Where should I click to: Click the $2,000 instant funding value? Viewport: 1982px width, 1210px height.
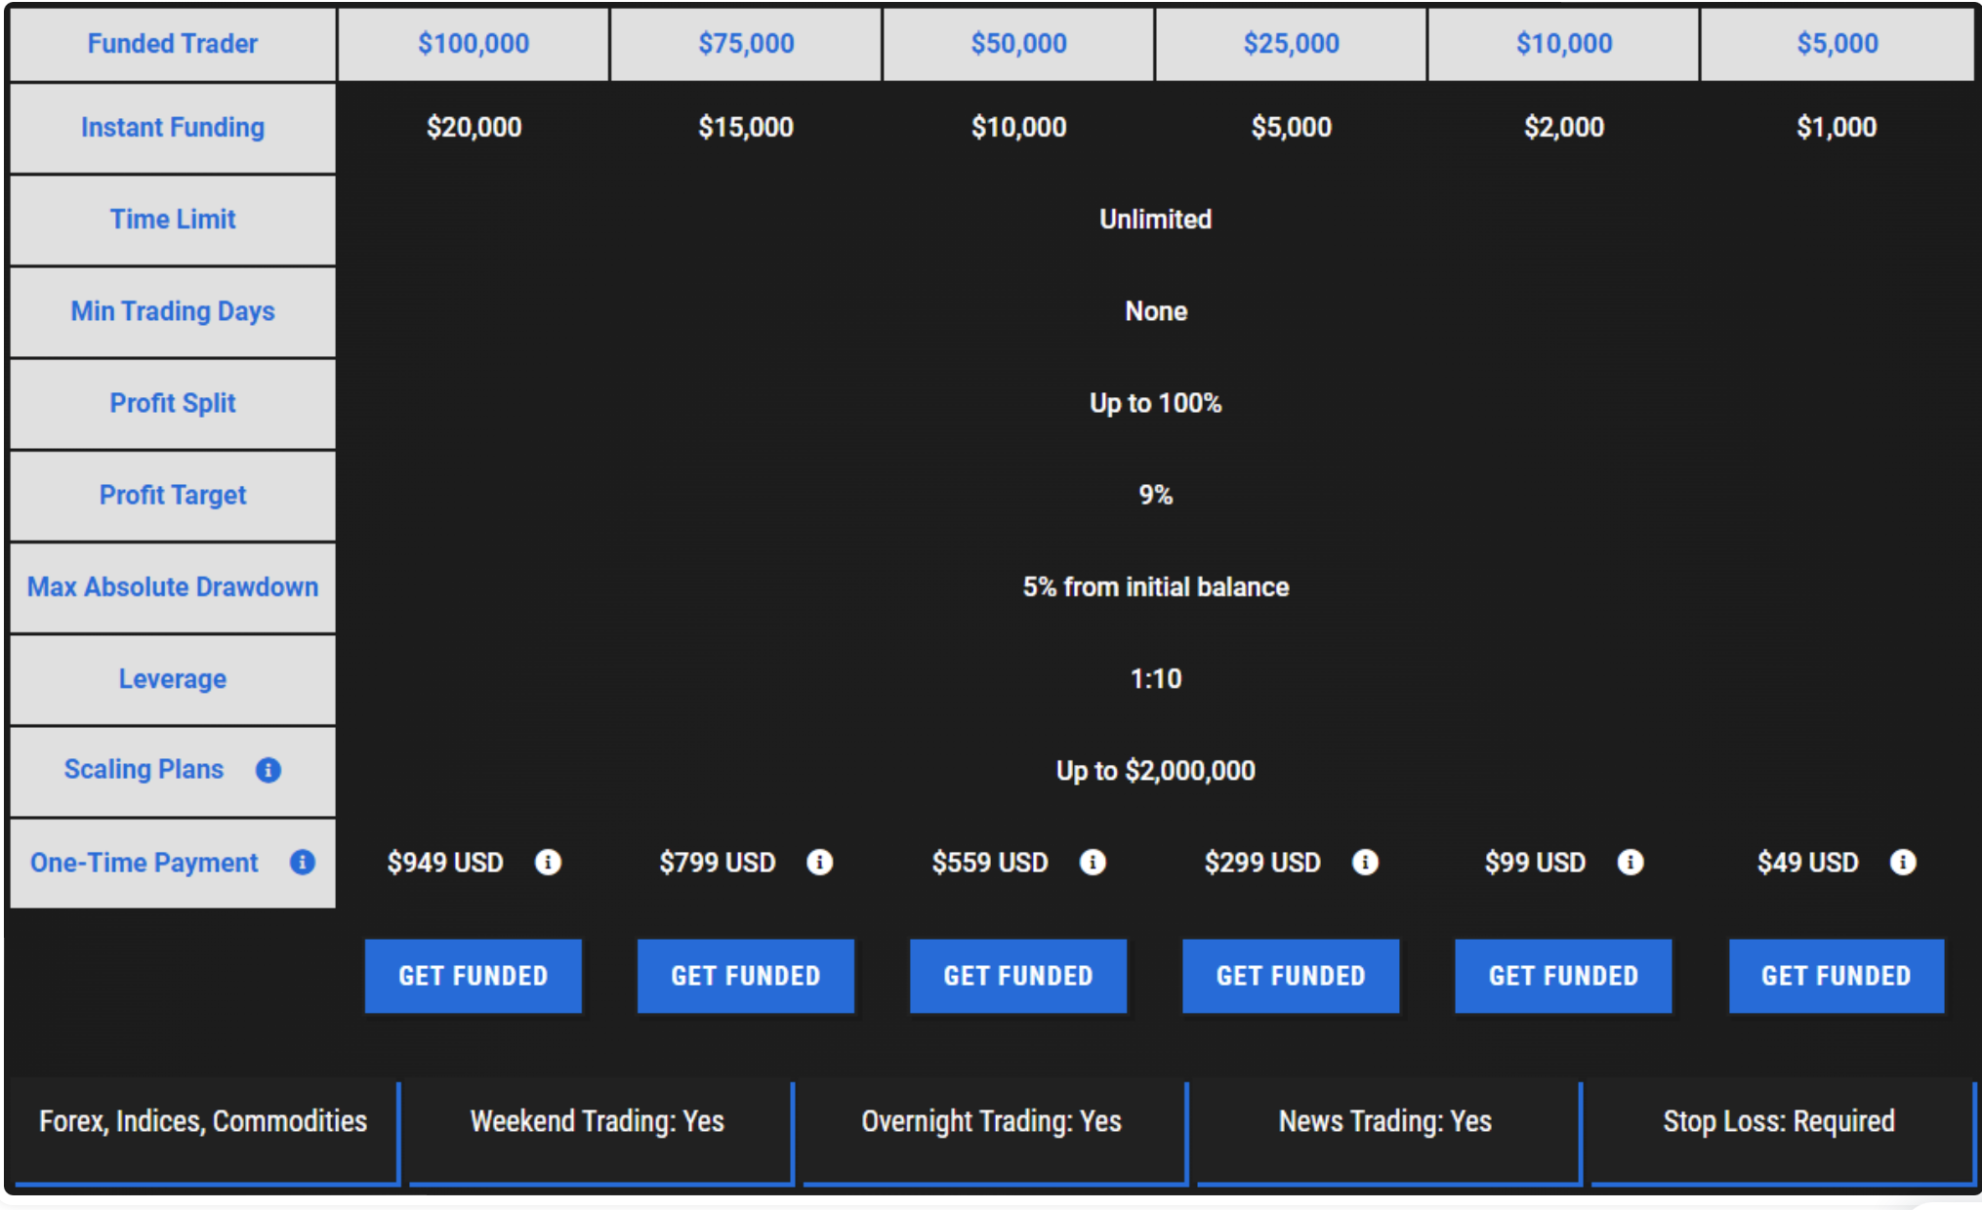click(x=1564, y=127)
